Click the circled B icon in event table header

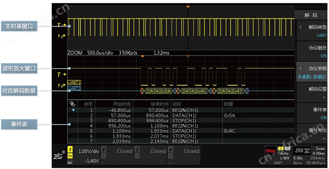pyautogui.click(x=72, y=104)
